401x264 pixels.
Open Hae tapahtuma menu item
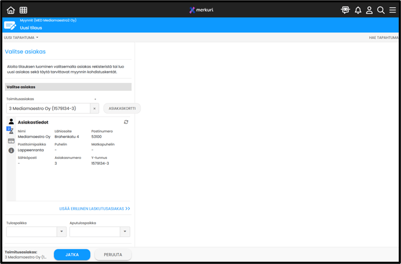click(x=383, y=38)
